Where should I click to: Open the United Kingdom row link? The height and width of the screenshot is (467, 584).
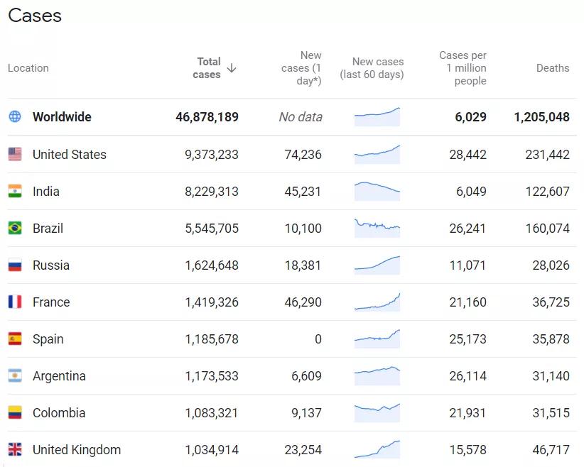click(77, 449)
